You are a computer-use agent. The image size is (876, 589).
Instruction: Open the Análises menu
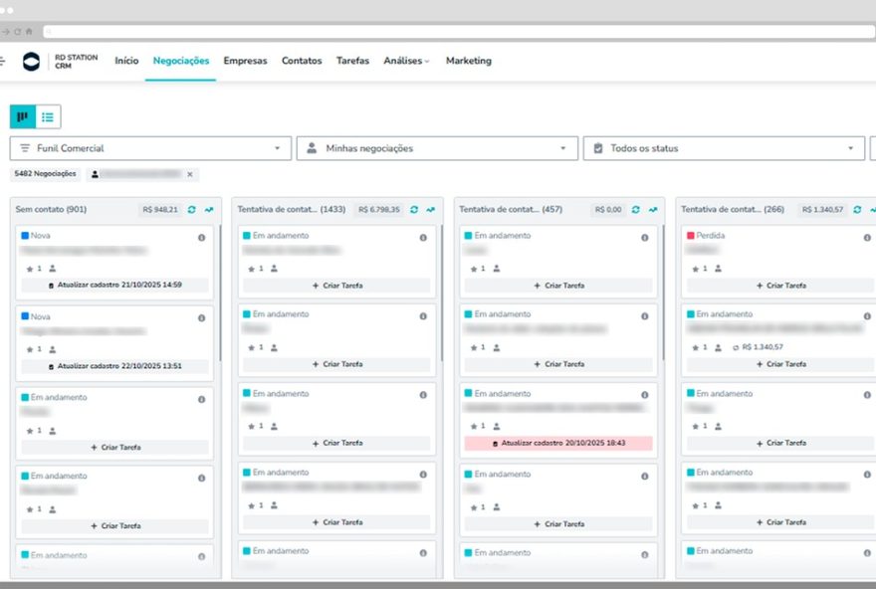[406, 61]
